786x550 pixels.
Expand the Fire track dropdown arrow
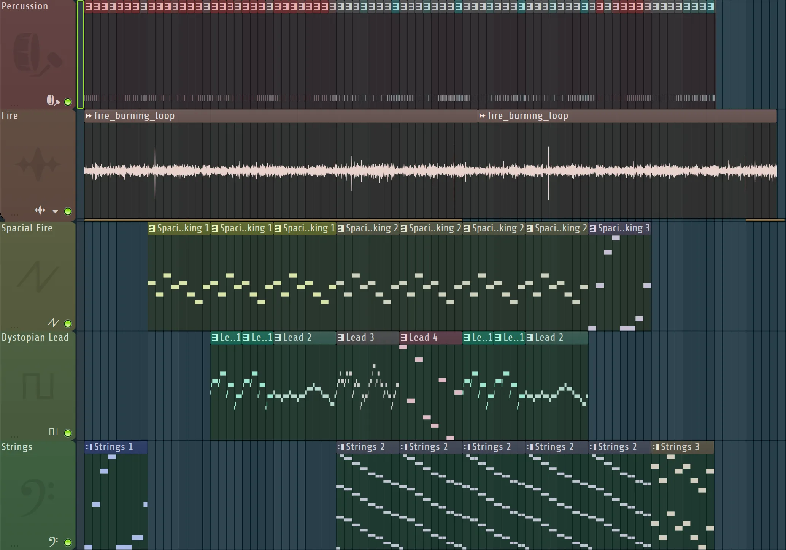pos(56,211)
